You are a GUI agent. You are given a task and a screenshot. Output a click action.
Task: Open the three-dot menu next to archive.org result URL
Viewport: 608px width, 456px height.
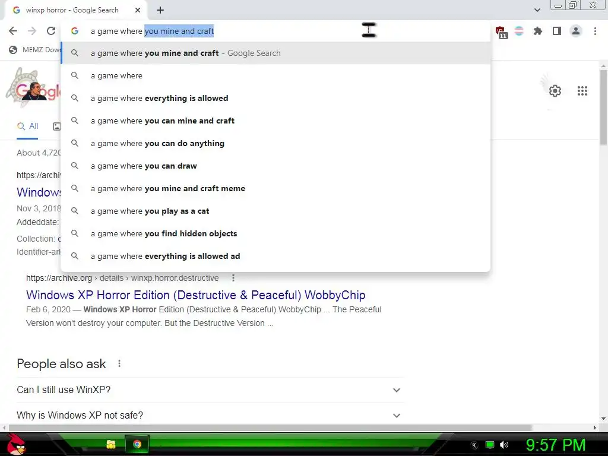[x=233, y=278]
